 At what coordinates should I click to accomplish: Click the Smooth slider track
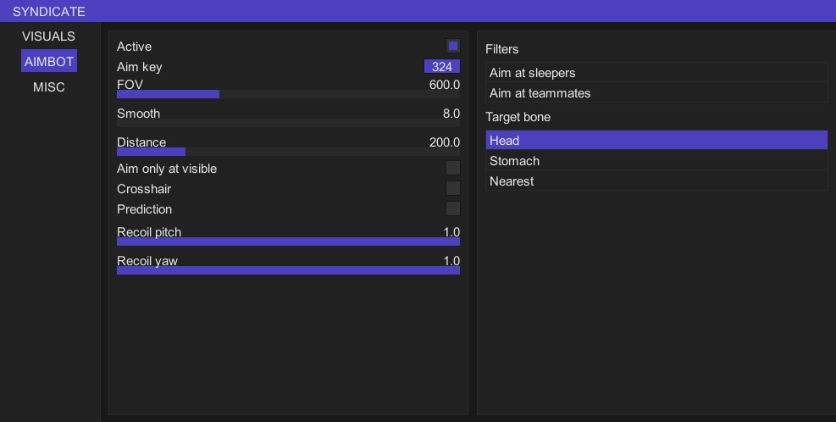288,123
